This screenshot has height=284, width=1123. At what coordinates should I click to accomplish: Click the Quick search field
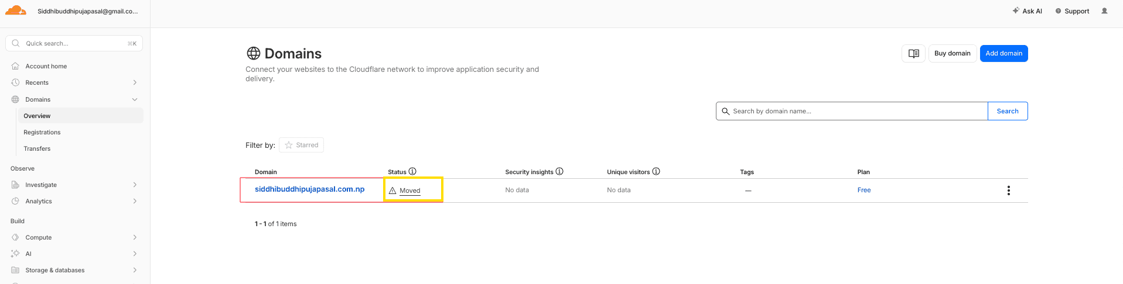point(74,43)
